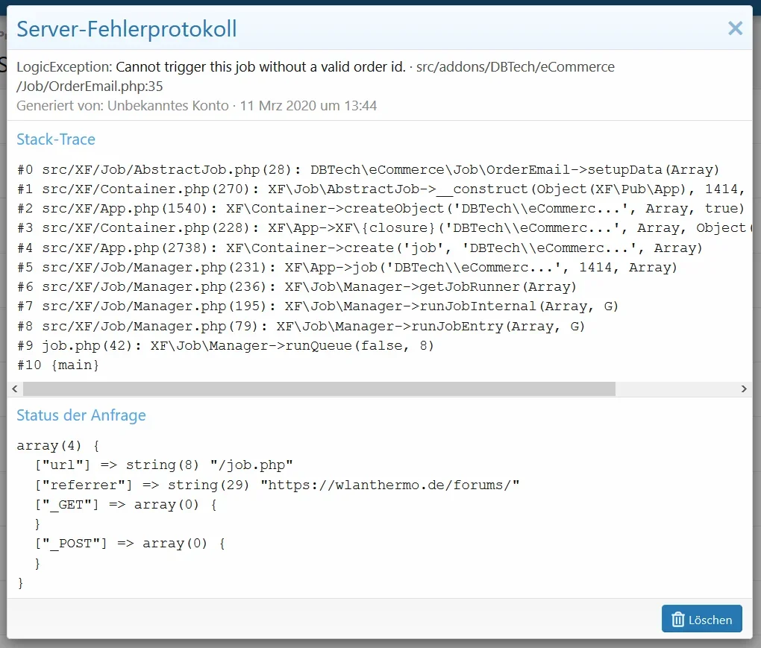
Task: Click the ["url"] => "/job.php" line
Action: 163,465
